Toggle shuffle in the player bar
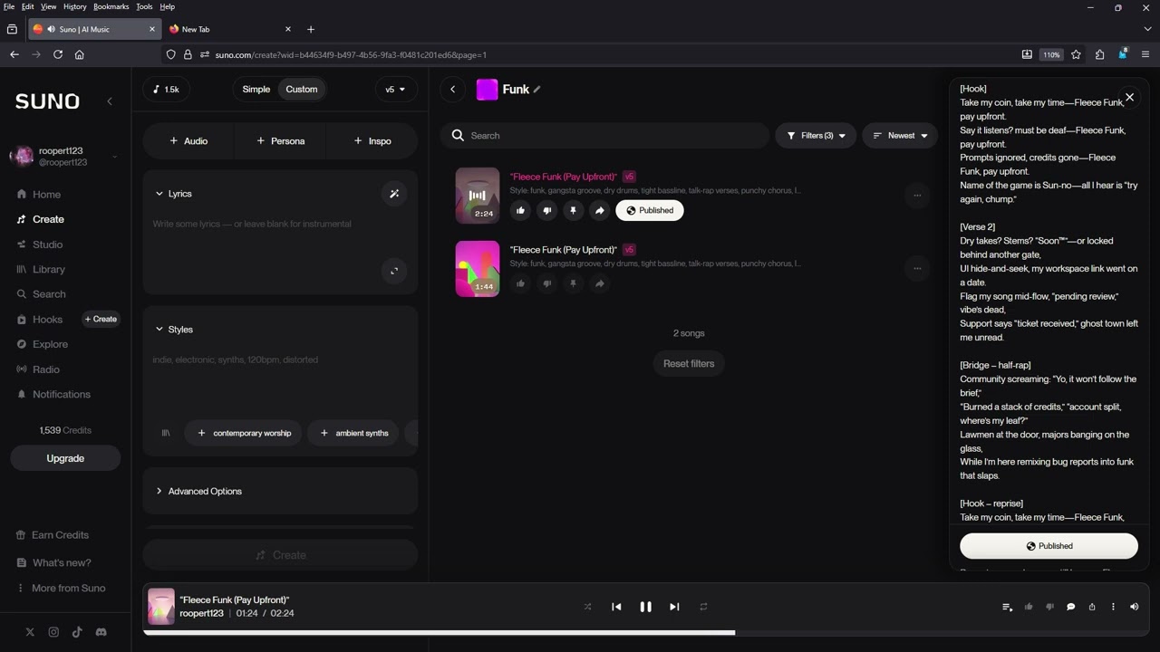 (587, 607)
